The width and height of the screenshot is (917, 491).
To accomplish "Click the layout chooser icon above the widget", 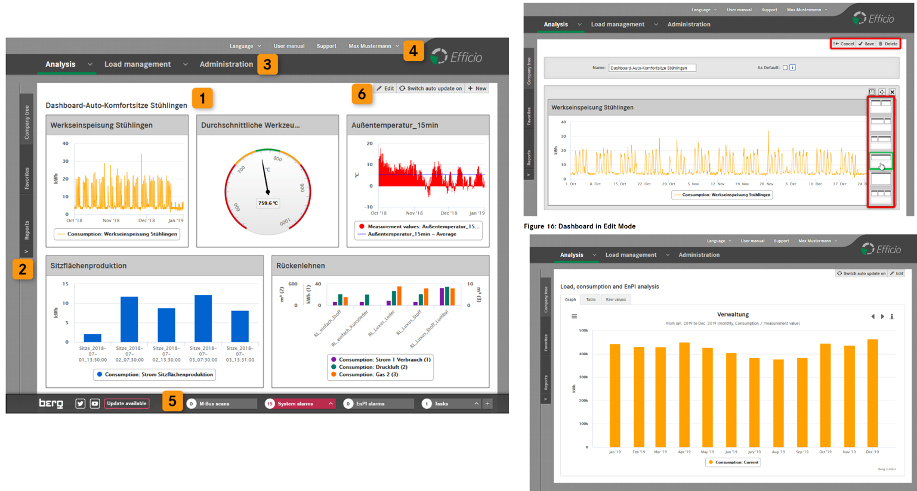I will click(x=872, y=92).
